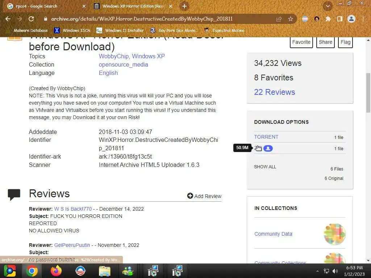The image size is (371, 278).
Task: Open reviewer W S Is Back!770 profile
Action: [73, 209]
